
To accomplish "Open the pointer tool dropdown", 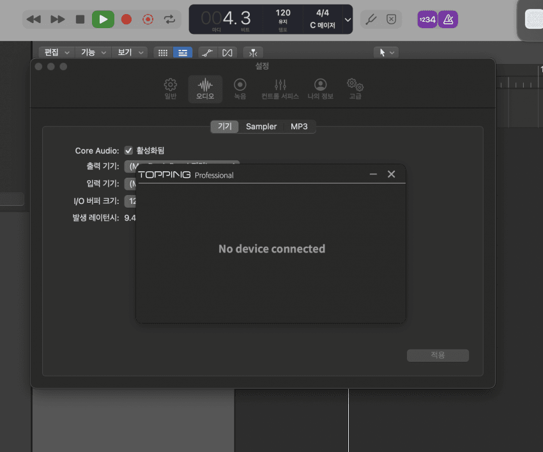I will click(386, 52).
